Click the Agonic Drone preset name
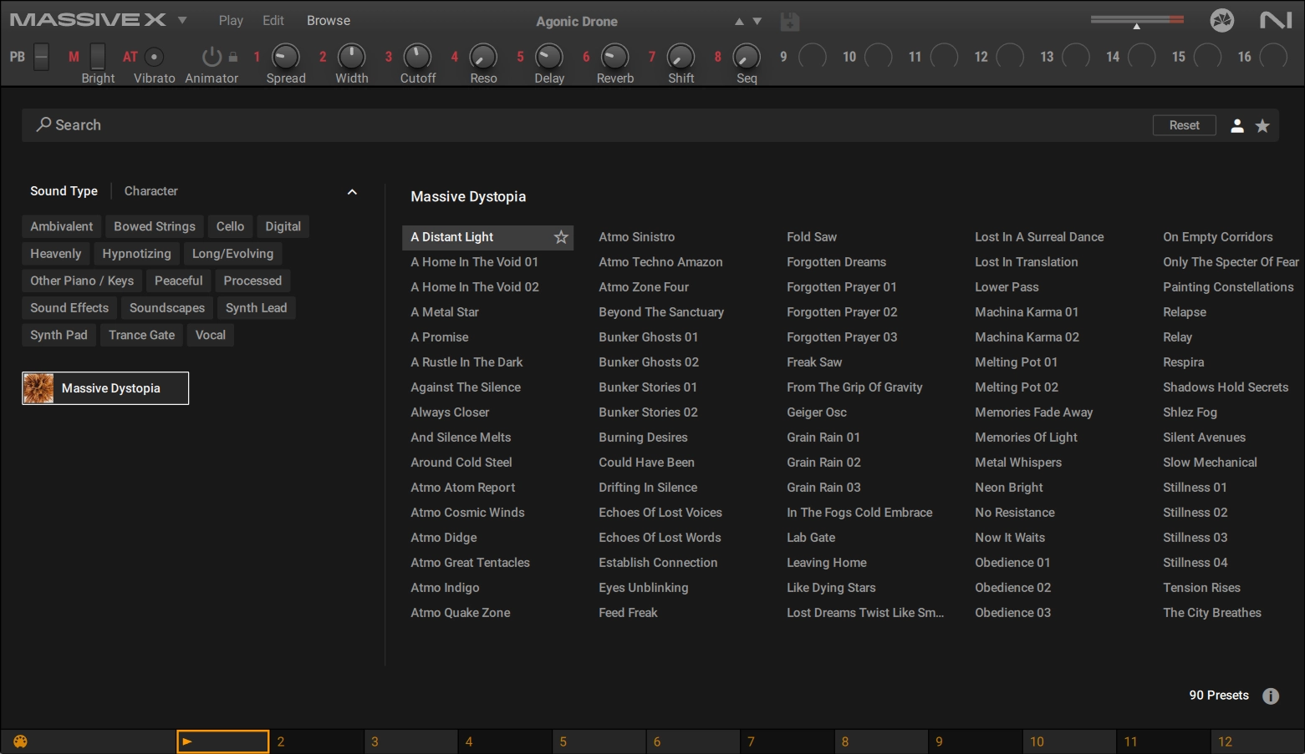Screen dimensions: 1305x754 (577, 22)
